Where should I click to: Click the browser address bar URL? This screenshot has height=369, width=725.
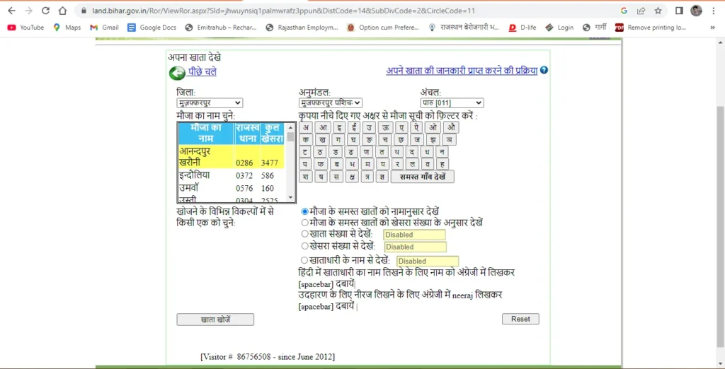pos(283,11)
